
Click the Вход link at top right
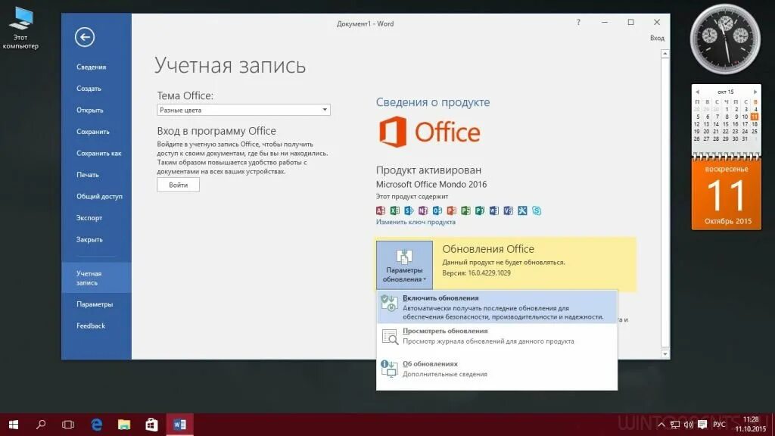[x=657, y=38]
